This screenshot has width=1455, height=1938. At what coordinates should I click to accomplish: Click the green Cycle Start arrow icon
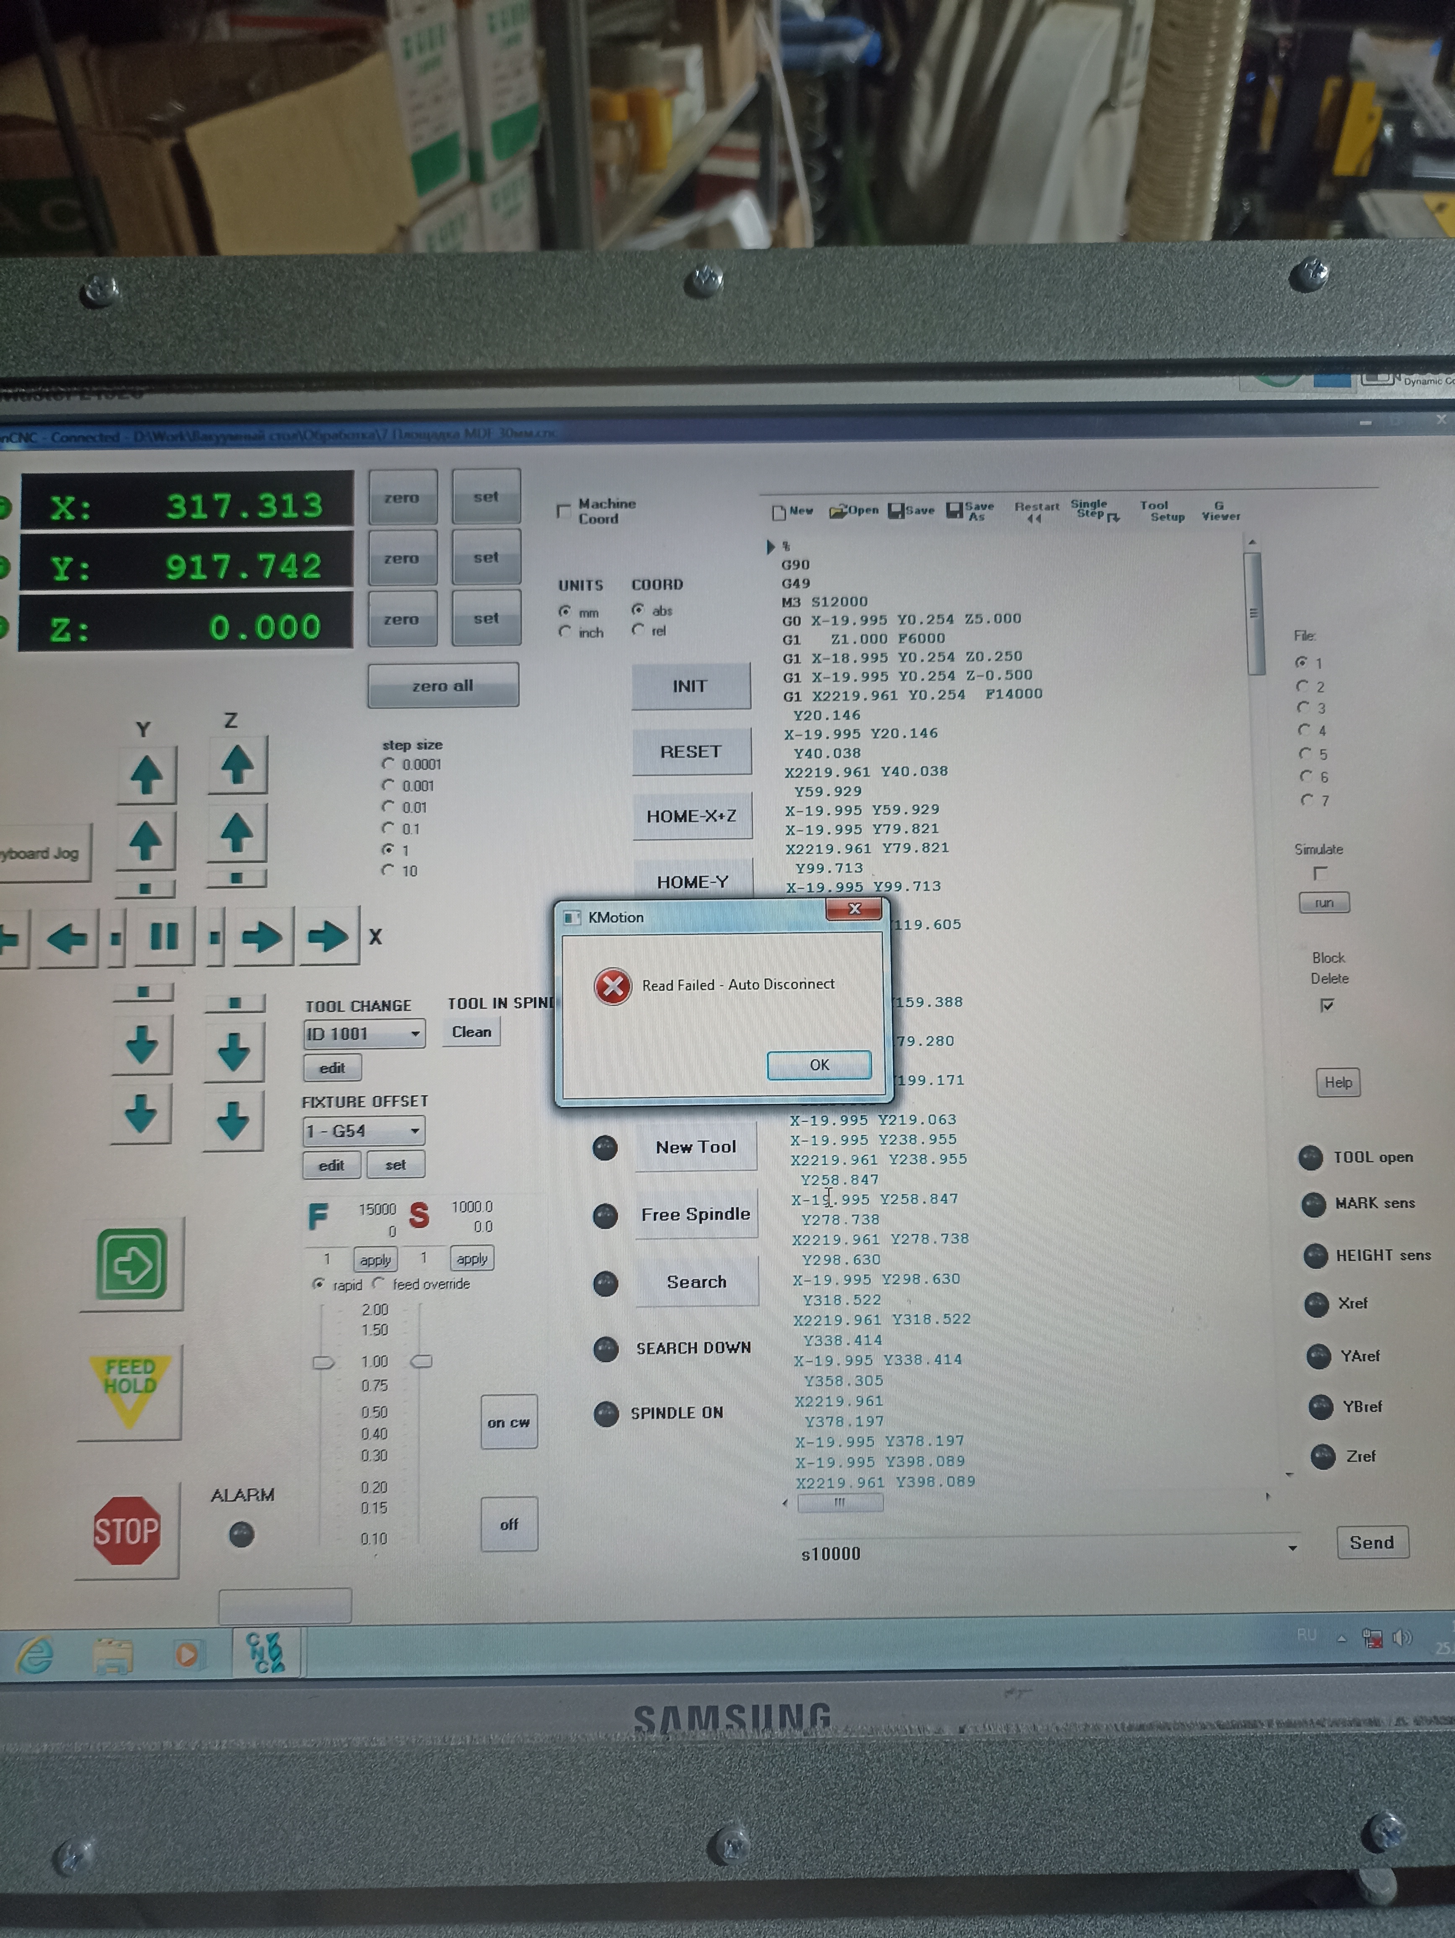click(x=132, y=1264)
